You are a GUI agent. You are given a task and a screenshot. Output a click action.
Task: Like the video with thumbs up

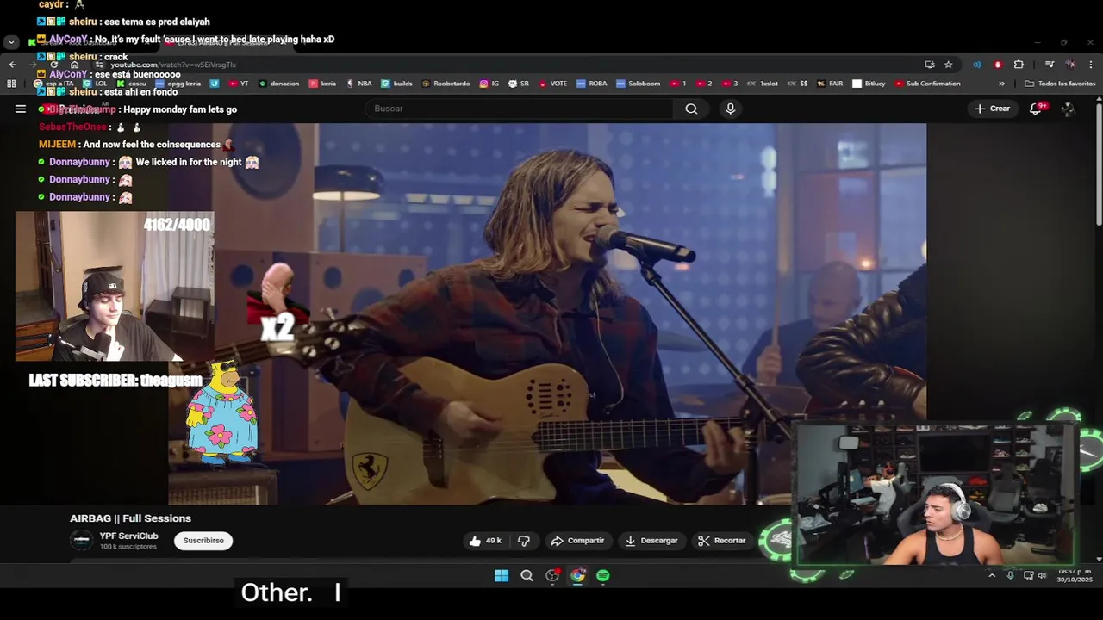point(485,541)
